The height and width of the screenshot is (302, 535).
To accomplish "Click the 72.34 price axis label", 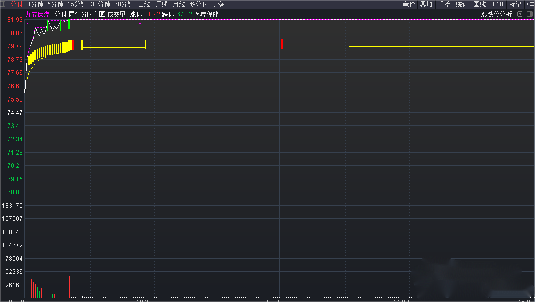I will click(x=15, y=139).
